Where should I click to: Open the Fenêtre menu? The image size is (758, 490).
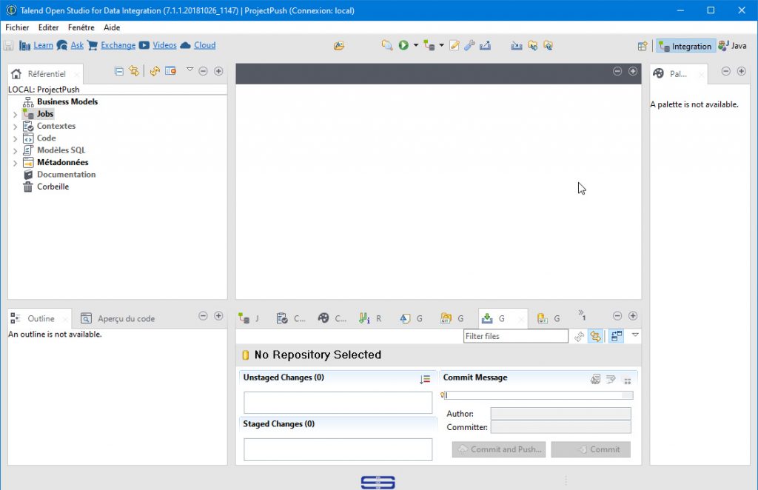pyautogui.click(x=81, y=27)
